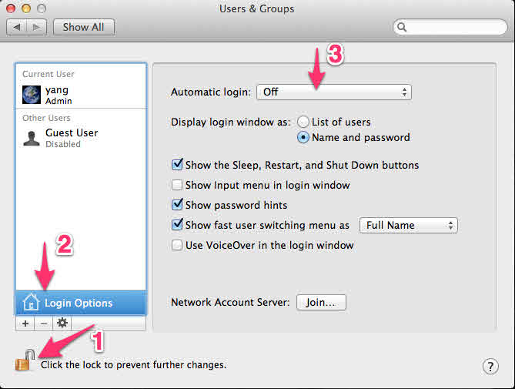Click the Users & Groups window title
Image resolution: width=515 pixels, height=389 pixels.
pyautogui.click(x=257, y=8)
